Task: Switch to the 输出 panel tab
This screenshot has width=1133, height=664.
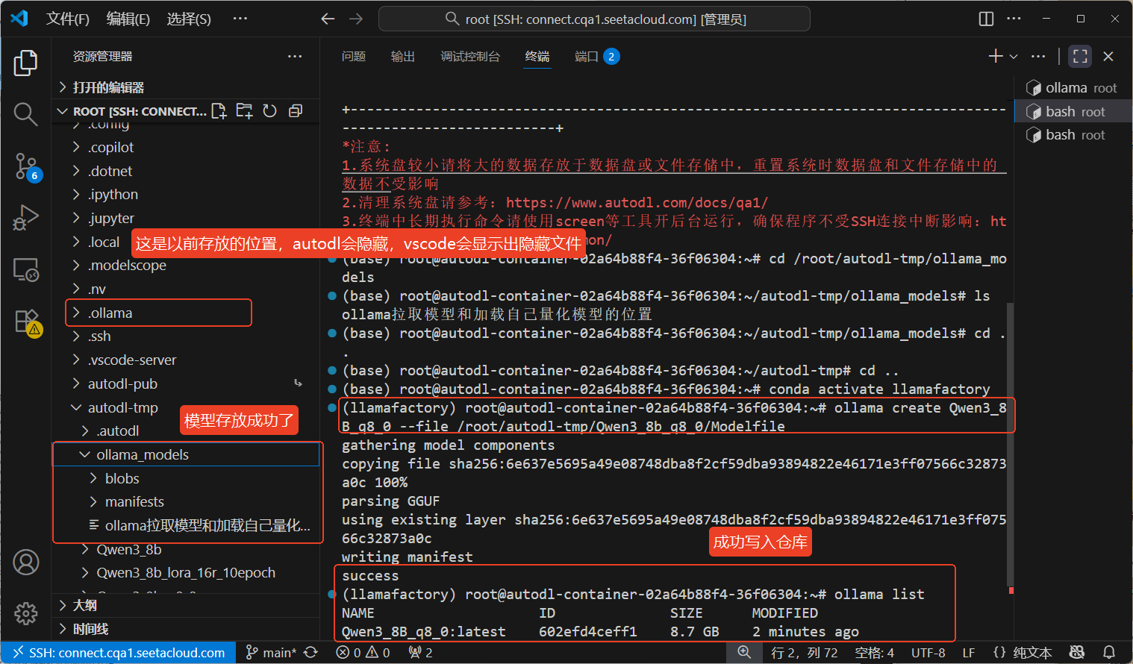Action: (403, 56)
